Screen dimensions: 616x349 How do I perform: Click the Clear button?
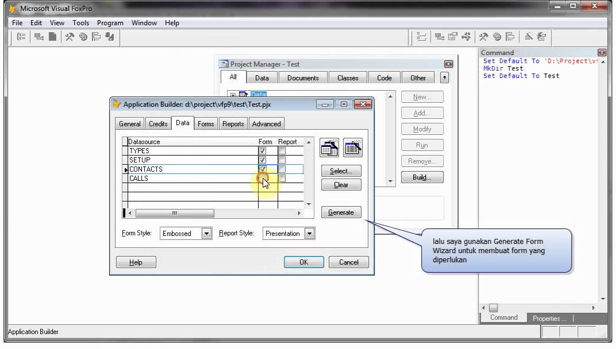tap(341, 184)
